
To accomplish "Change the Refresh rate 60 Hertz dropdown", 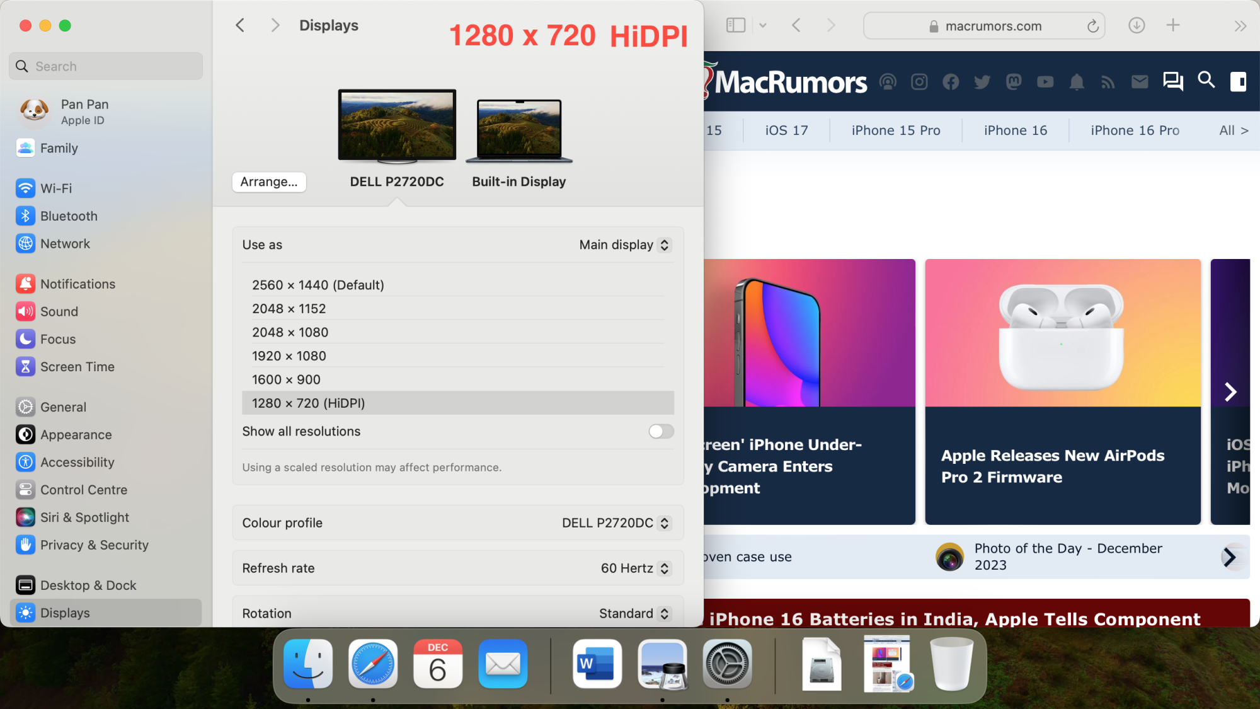I will click(x=635, y=568).
